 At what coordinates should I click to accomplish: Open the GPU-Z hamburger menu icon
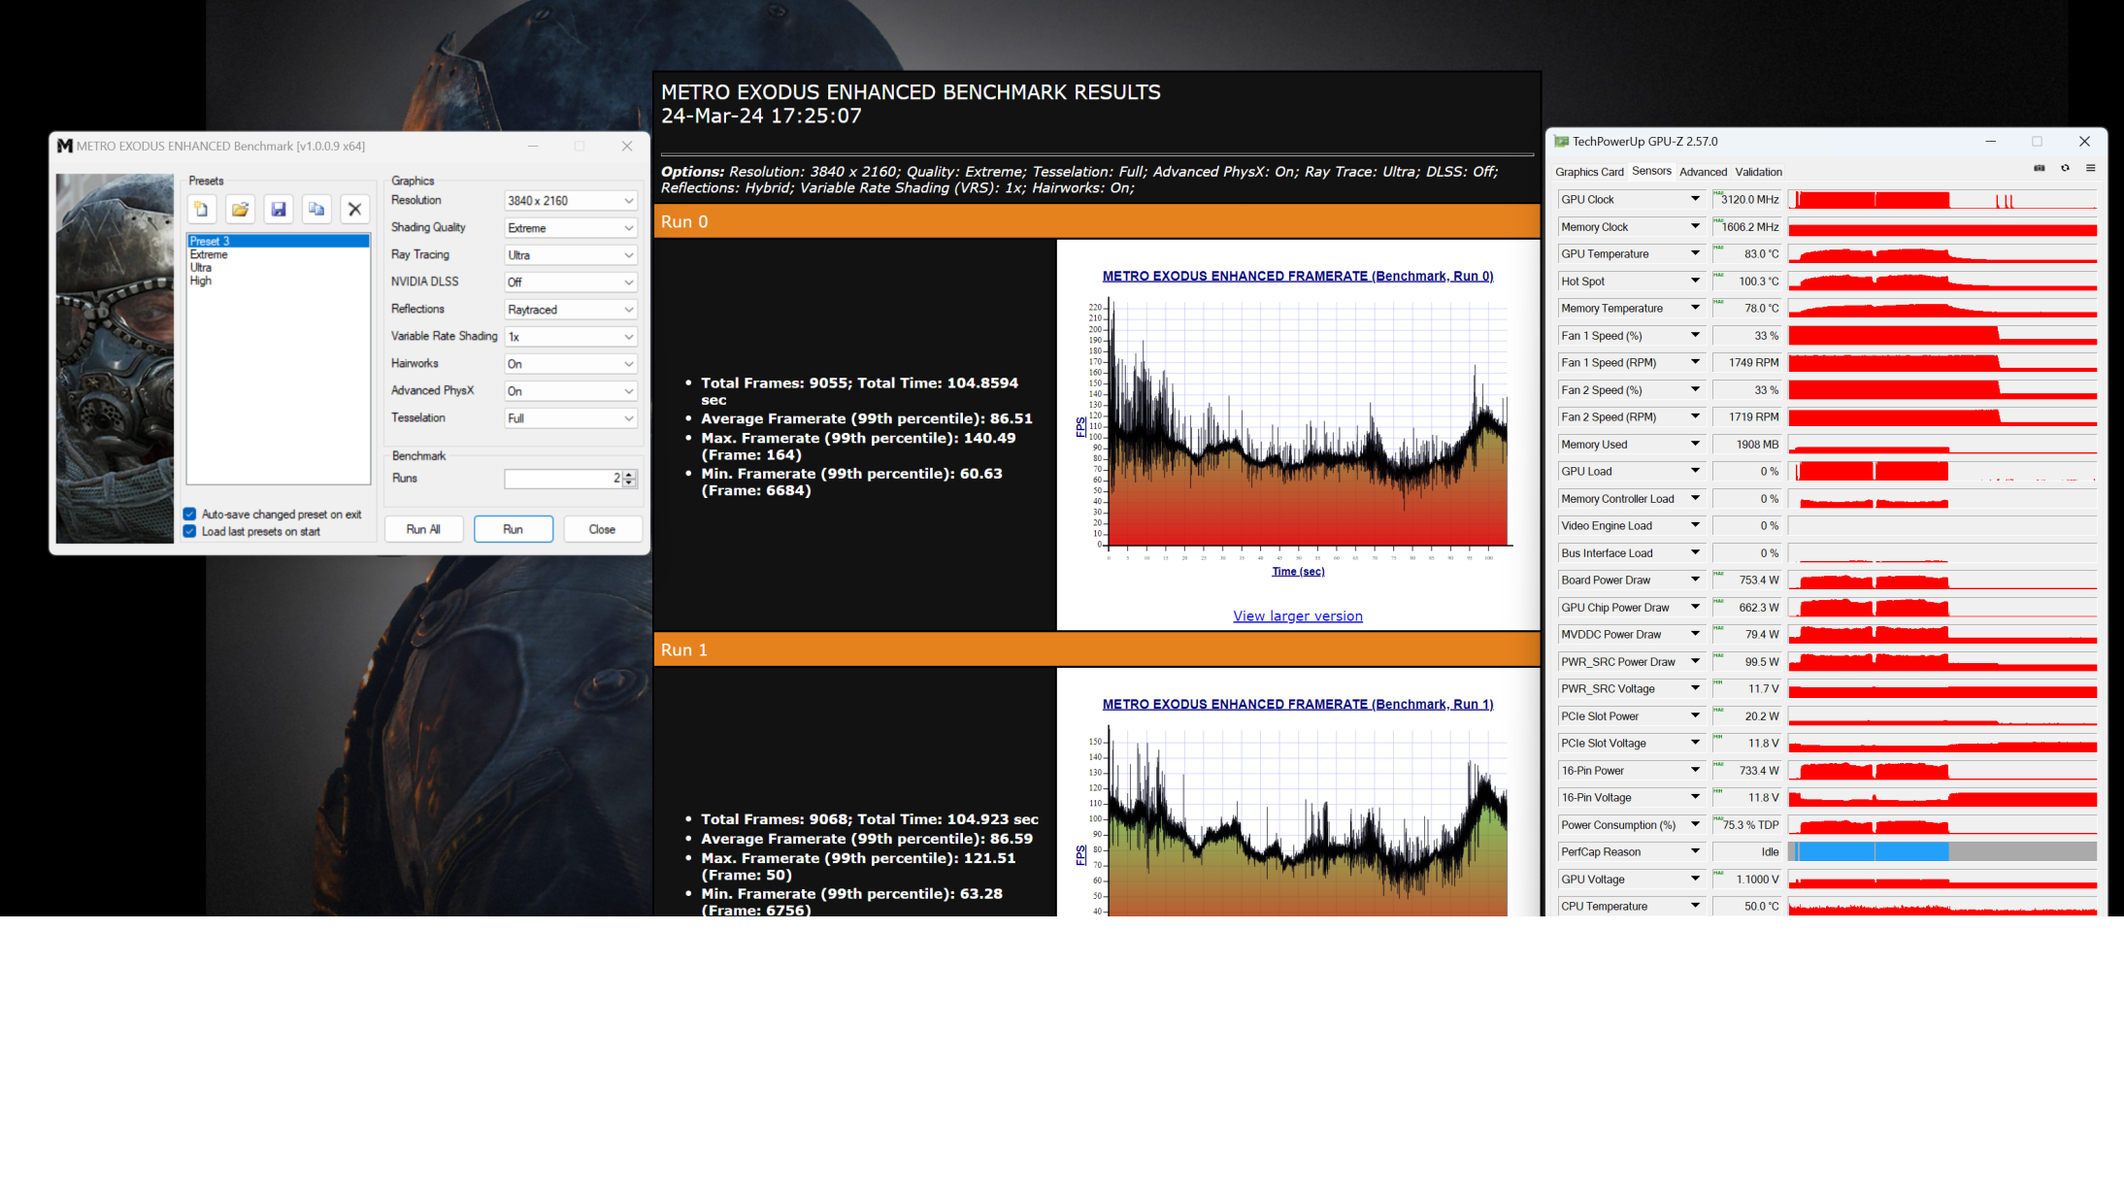coord(2090,168)
